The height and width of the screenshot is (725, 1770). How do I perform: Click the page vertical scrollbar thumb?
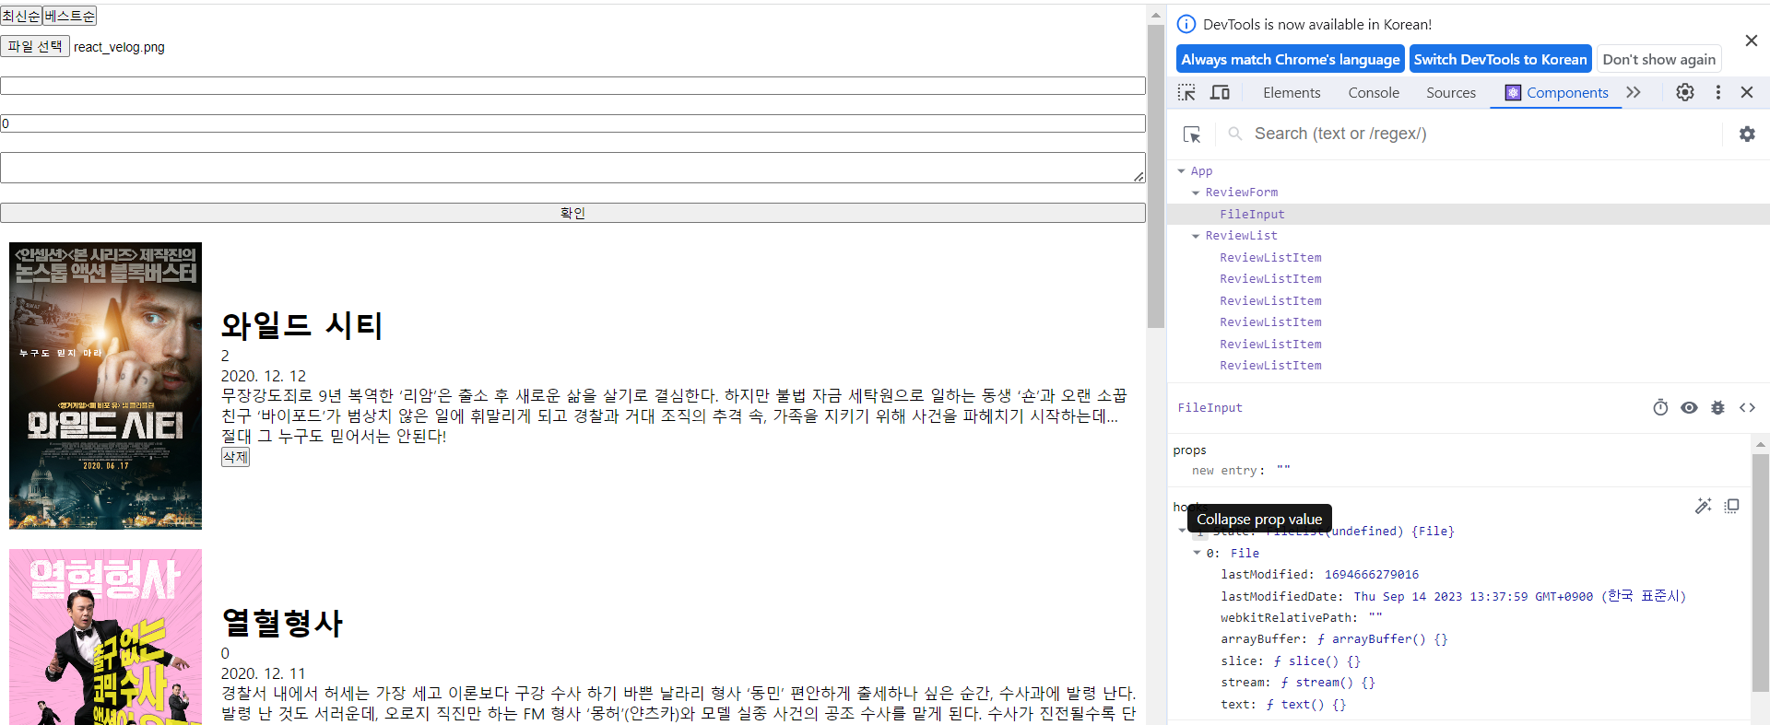click(x=1156, y=175)
